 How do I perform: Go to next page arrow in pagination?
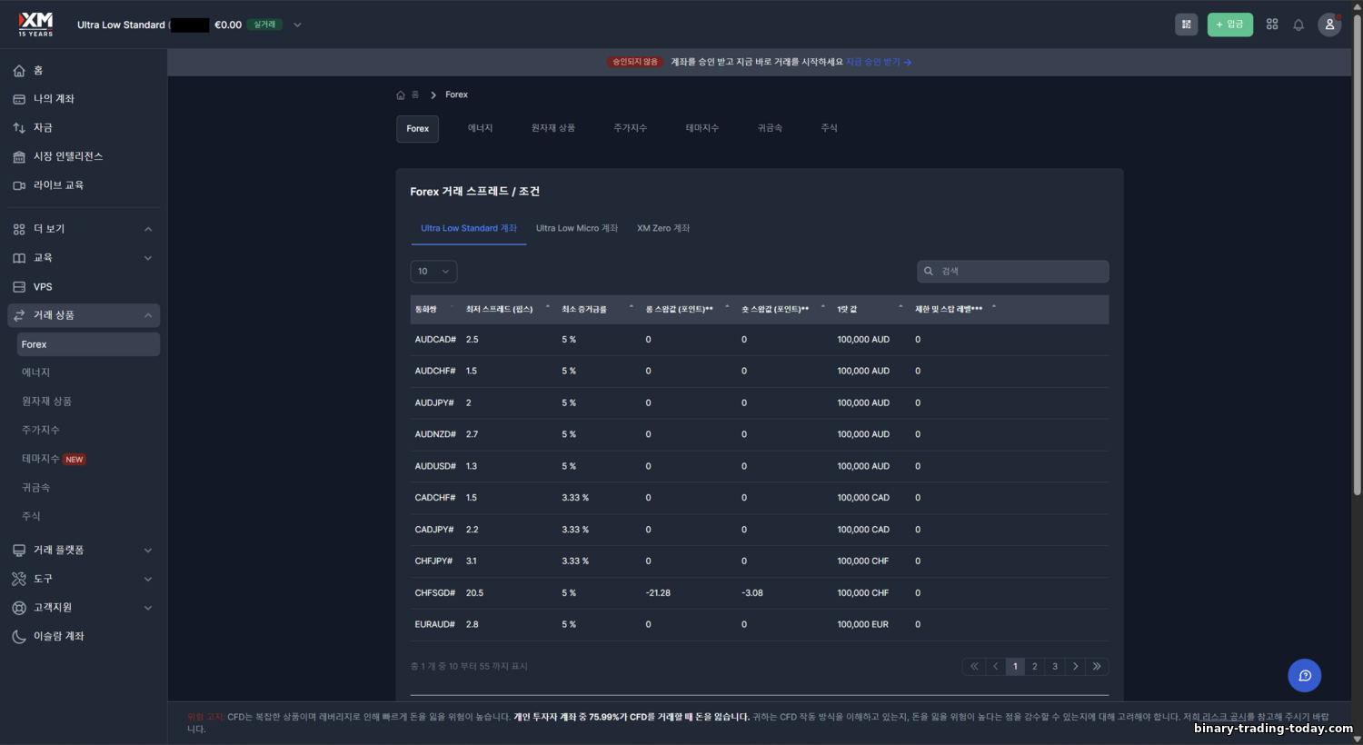(x=1076, y=666)
